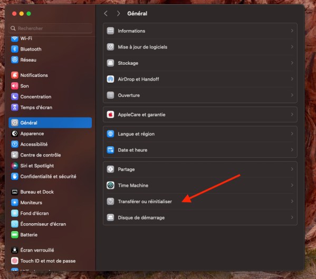The image size is (316, 279).
Task: Open Mise à jour de logiciels
Action: 200,47
